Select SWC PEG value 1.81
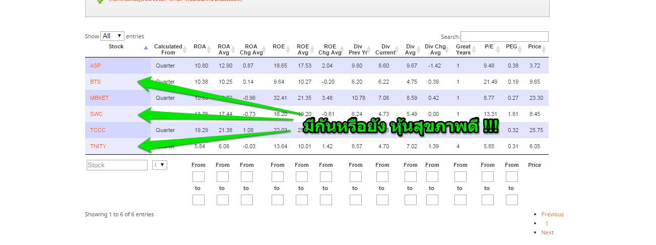 [513, 114]
